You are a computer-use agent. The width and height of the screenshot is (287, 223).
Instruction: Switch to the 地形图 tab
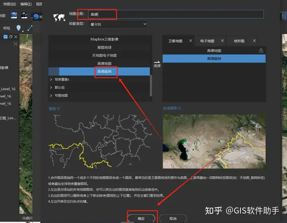[239, 41]
